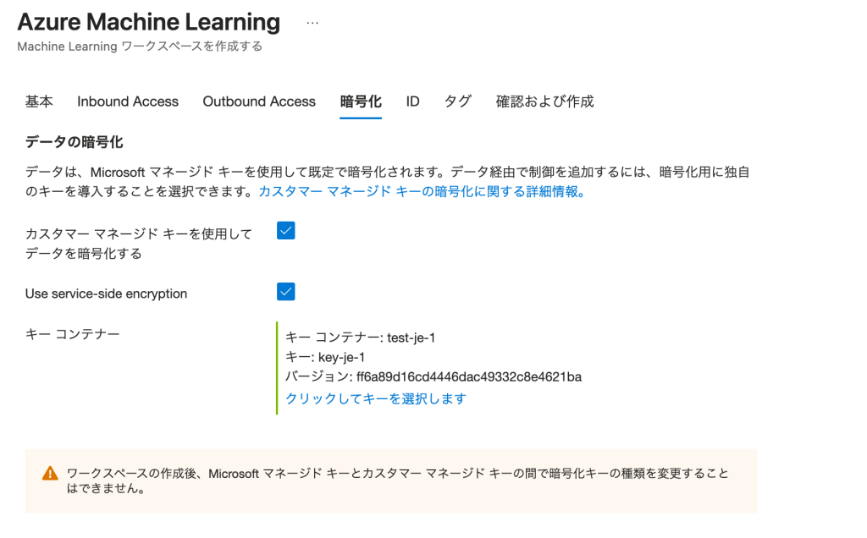
Task: Uncheck the カスタマー マネージド キー encryption checkbox
Action: point(286,231)
